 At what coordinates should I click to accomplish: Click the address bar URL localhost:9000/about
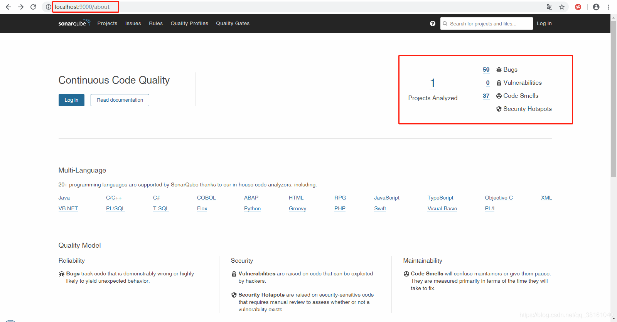82,7
